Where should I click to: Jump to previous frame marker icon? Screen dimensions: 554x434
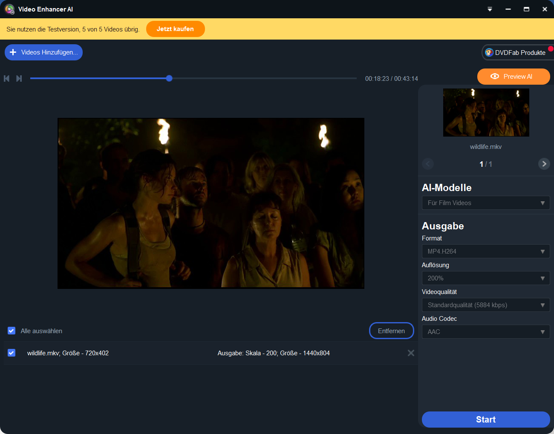(x=6, y=78)
